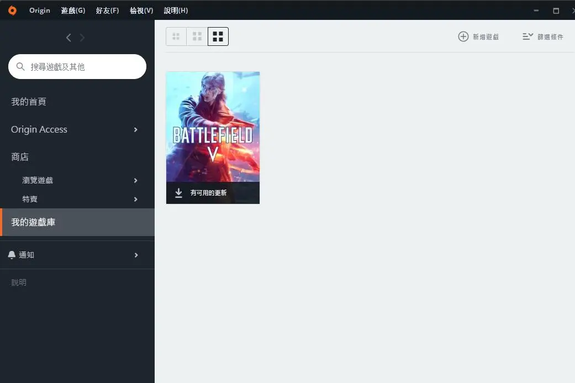Open the Origin menu
Viewport: 575px width, 383px height.
click(40, 11)
